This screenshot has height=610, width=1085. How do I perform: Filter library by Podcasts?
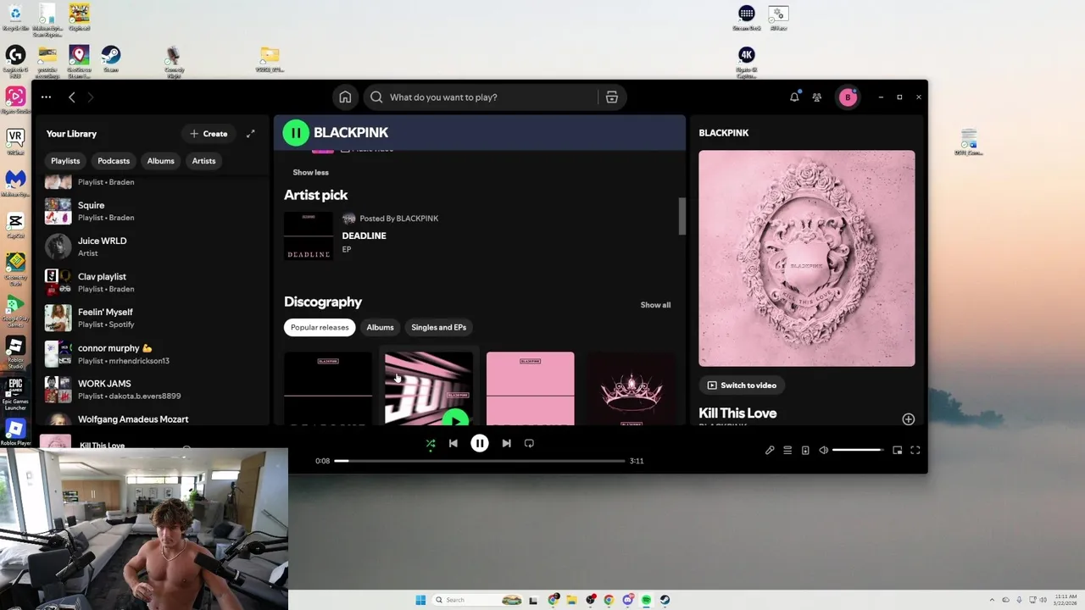click(x=114, y=161)
